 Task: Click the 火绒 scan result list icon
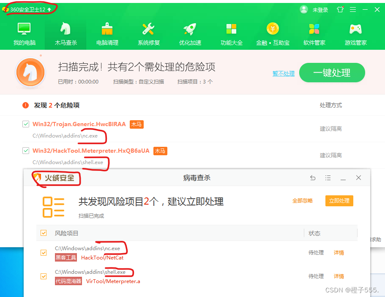(x=54, y=207)
